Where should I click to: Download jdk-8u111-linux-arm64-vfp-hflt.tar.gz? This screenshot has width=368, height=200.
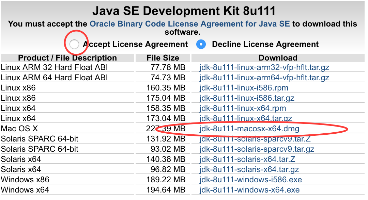[264, 78]
